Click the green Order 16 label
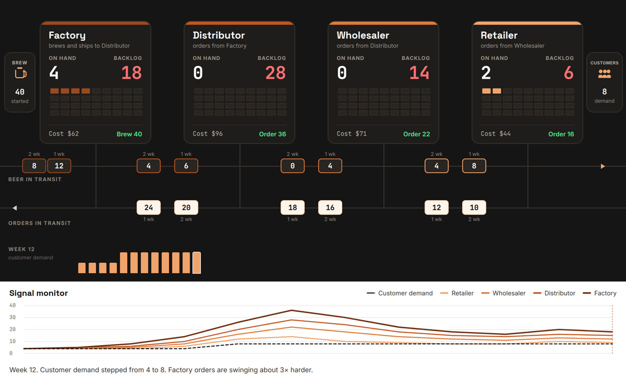Screen dimensions: 626x391 click(x=561, y=134)
